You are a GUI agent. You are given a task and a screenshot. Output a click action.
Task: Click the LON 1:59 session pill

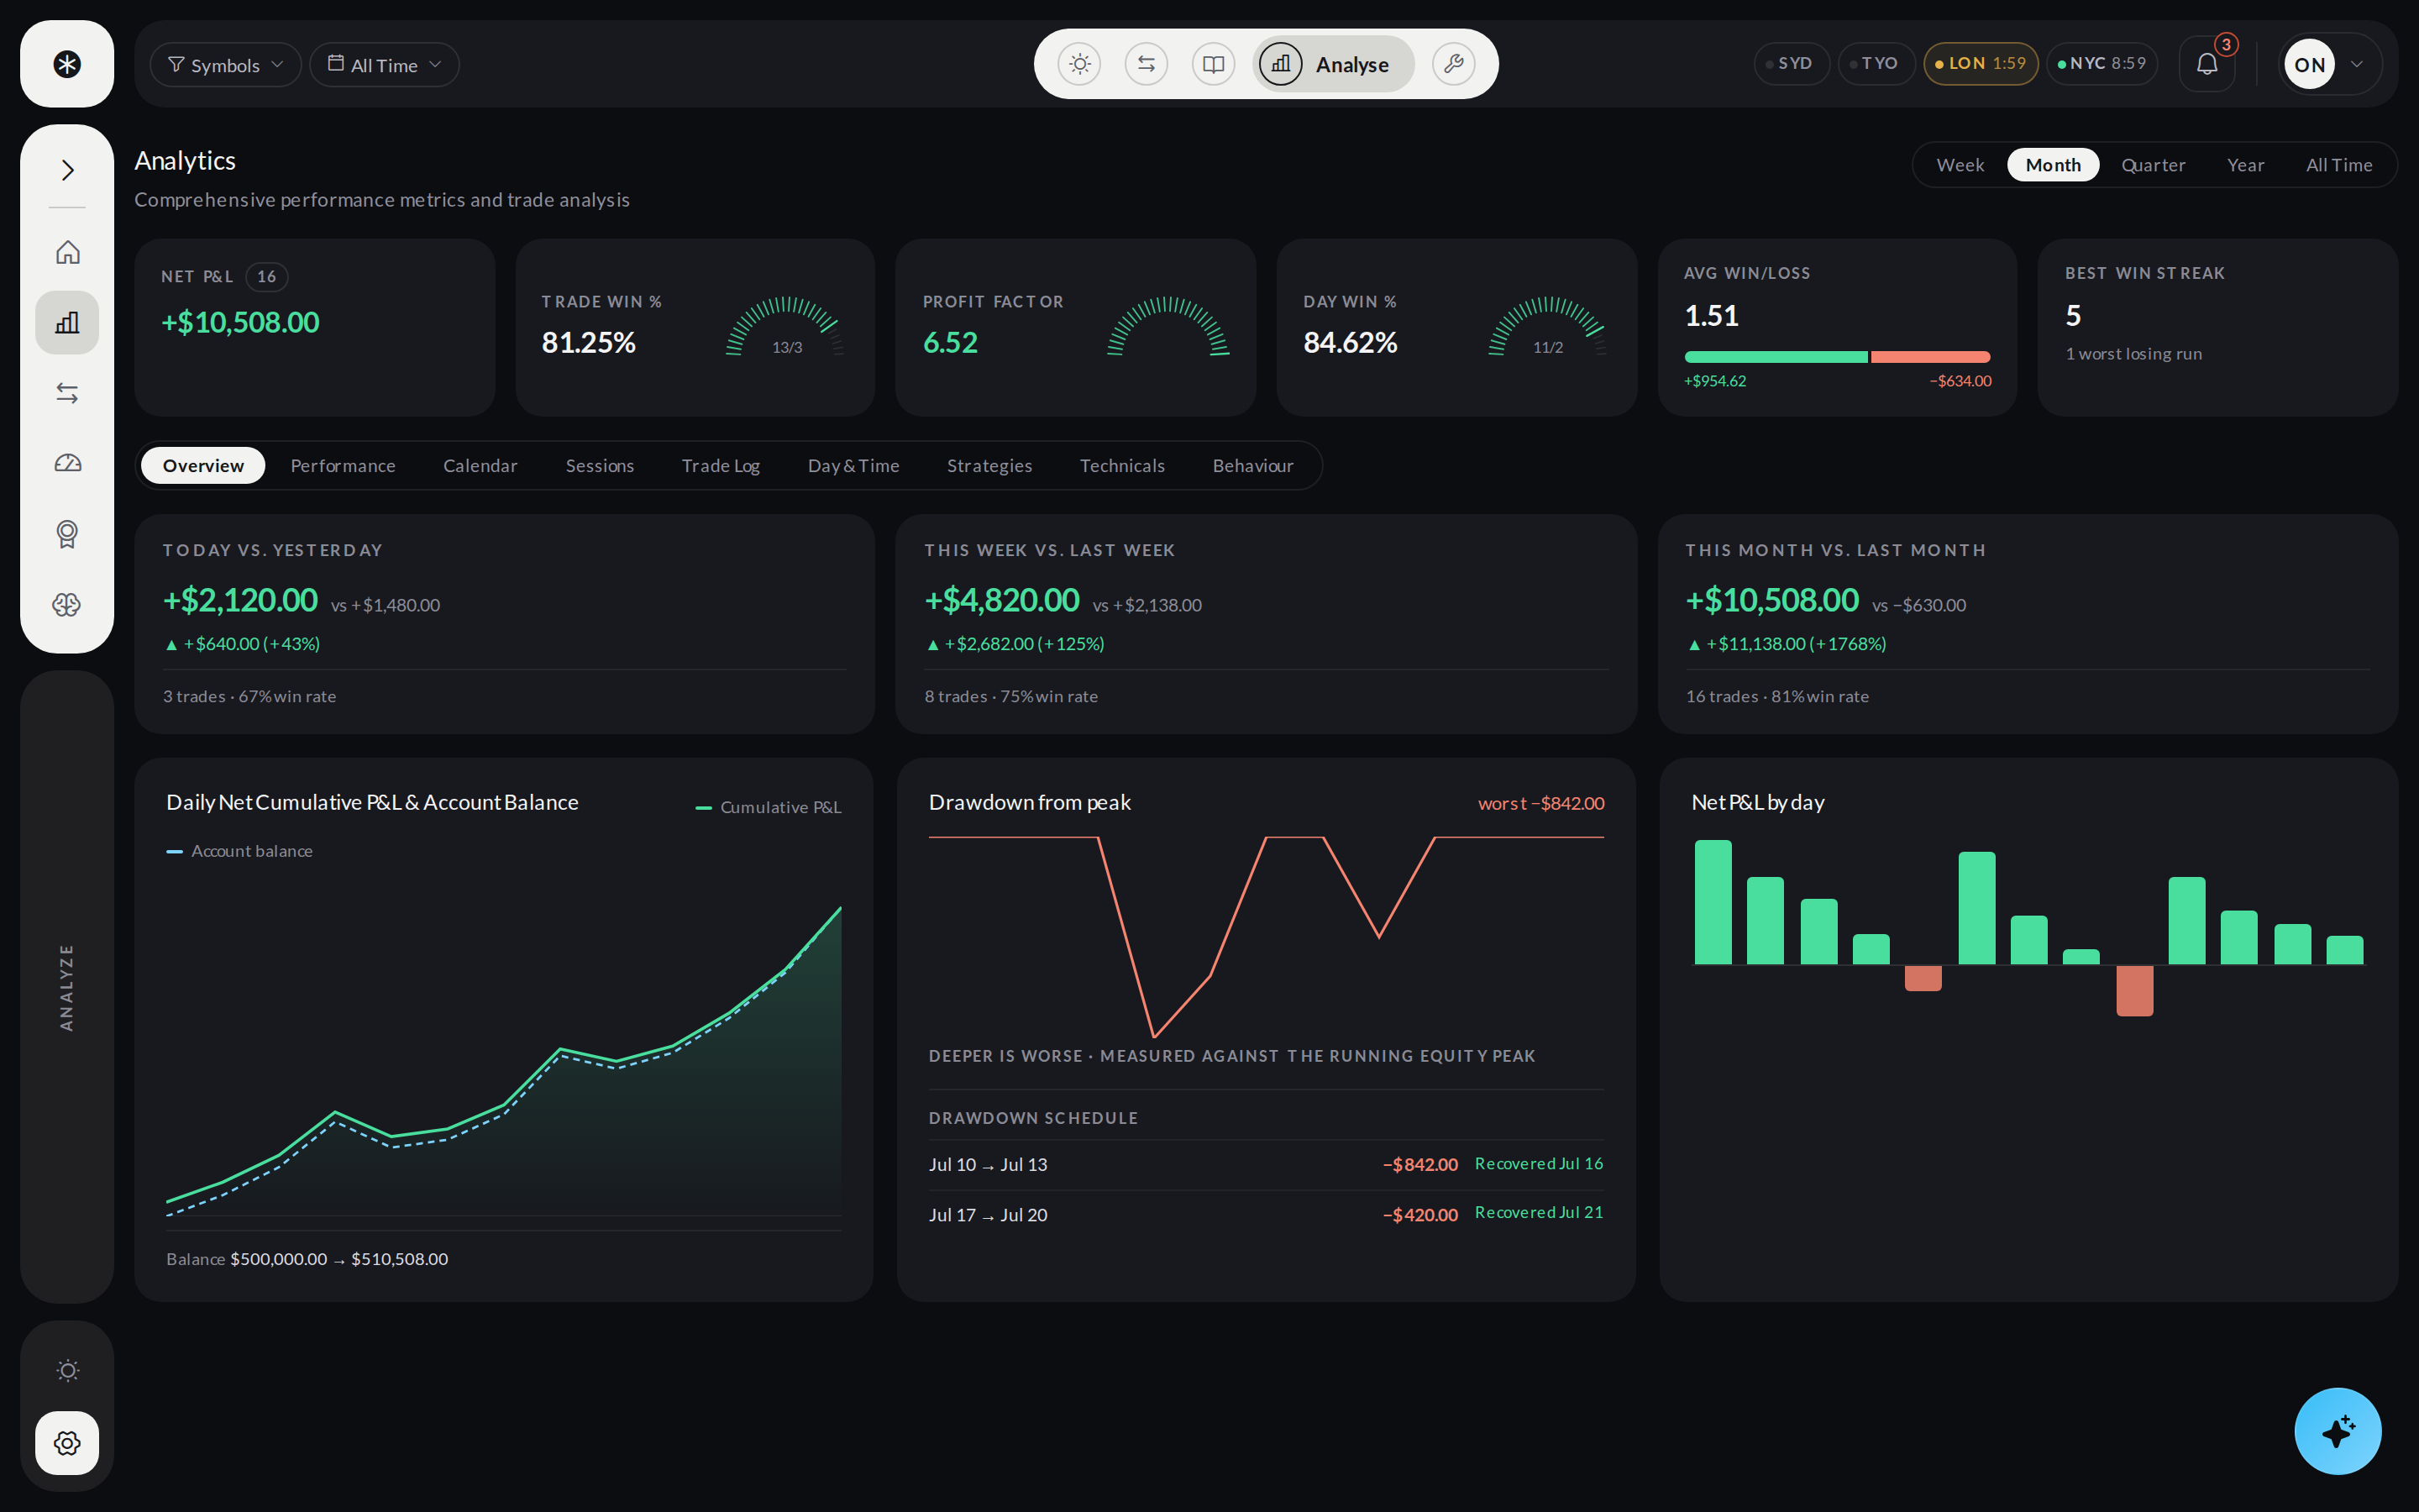[x=1981, y=63]
